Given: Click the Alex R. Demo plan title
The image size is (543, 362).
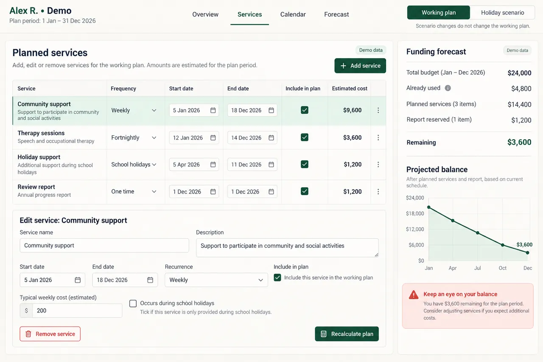Looking at the screenshot, I should 40,11.
